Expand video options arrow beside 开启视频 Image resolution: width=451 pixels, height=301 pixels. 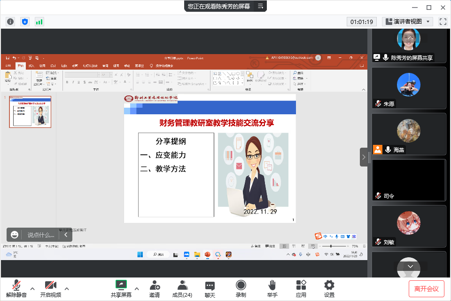pos(67,288)
